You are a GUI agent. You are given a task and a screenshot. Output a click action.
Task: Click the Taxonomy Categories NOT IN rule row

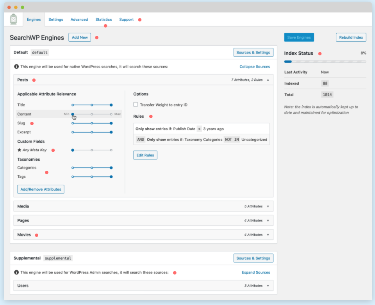pos(202,140)
